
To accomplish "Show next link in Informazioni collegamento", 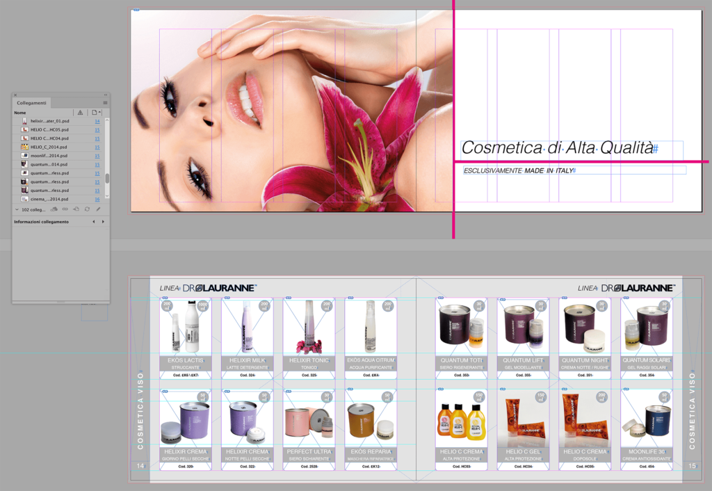I will 103,222.
